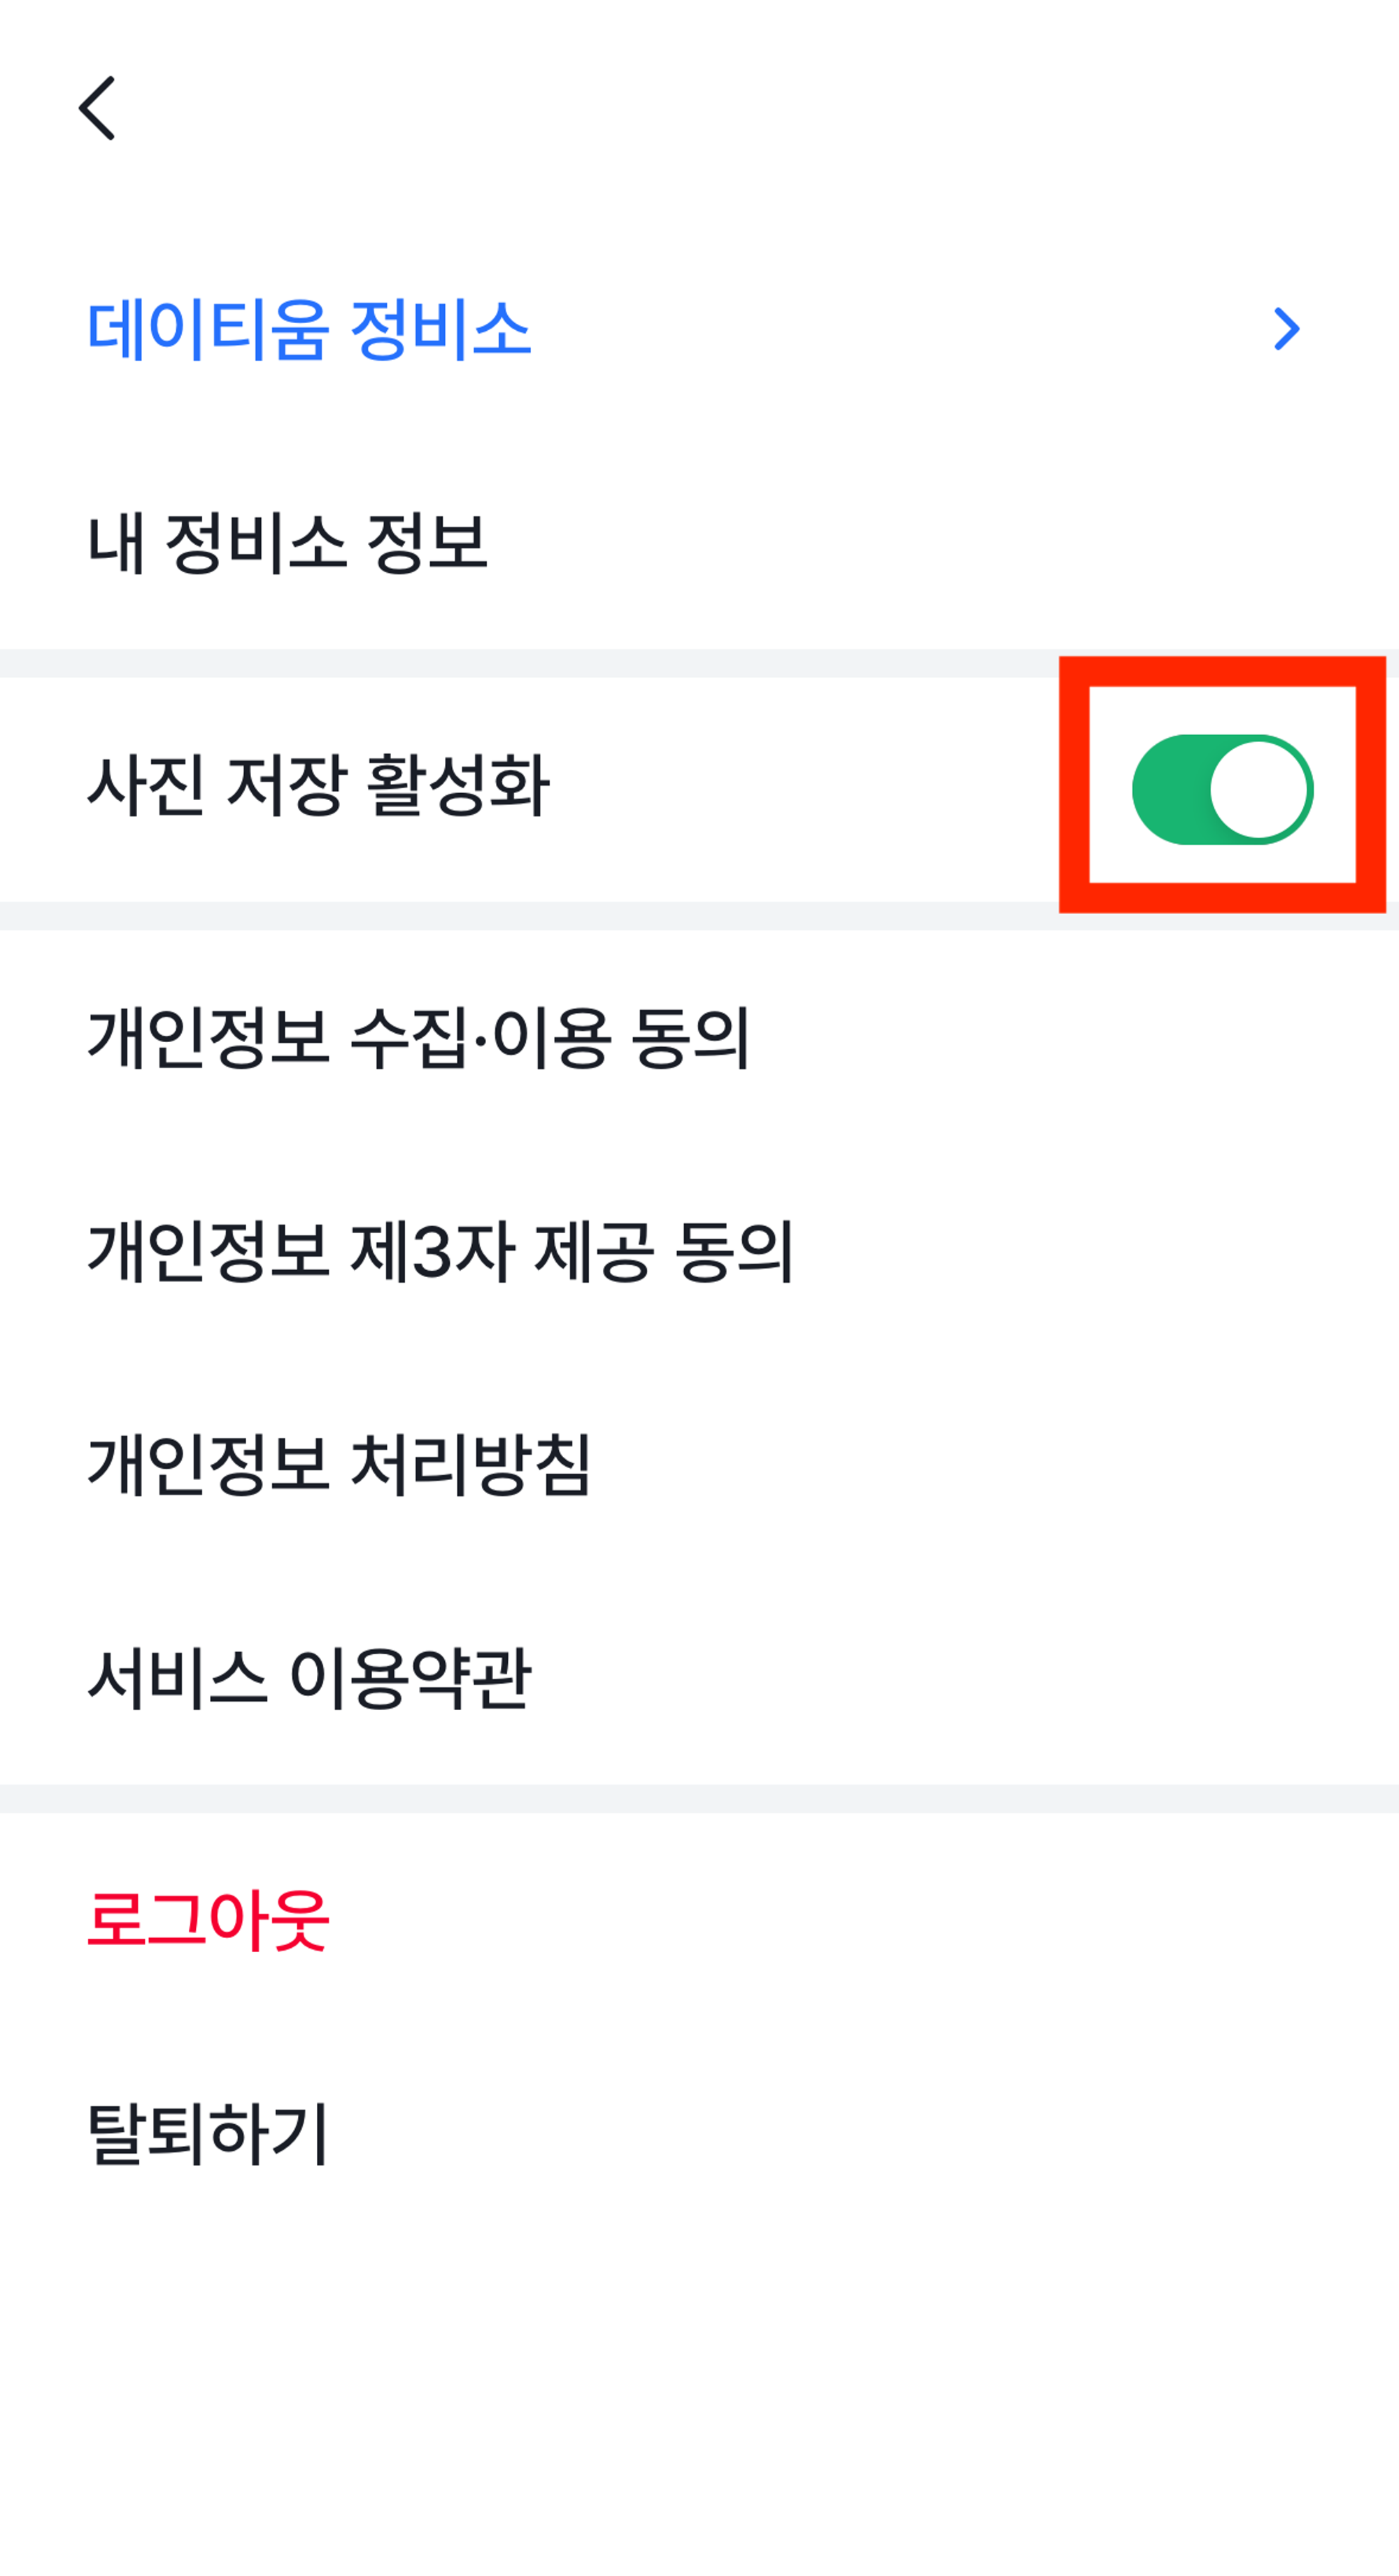The image size is (1399, 2576).
Task: Open the terms of service entry
Action: pos(309,1678)
